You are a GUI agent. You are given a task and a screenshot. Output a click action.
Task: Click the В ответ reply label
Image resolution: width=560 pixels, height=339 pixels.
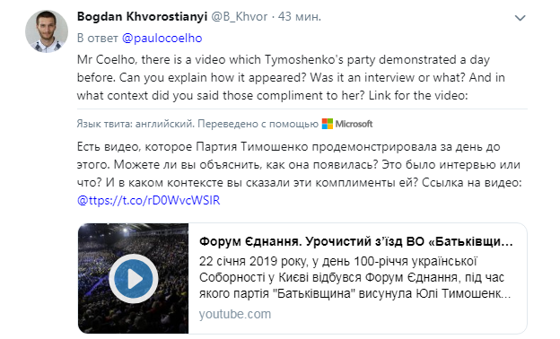(98, 38)
